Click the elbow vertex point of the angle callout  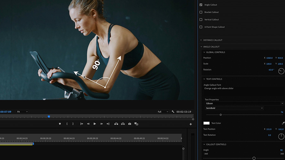[105, 87]
